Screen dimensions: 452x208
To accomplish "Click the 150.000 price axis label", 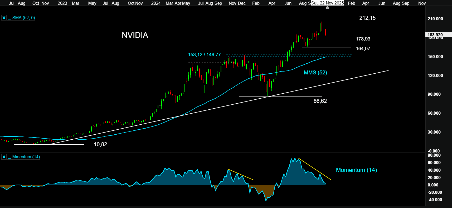I will (435, 57).
